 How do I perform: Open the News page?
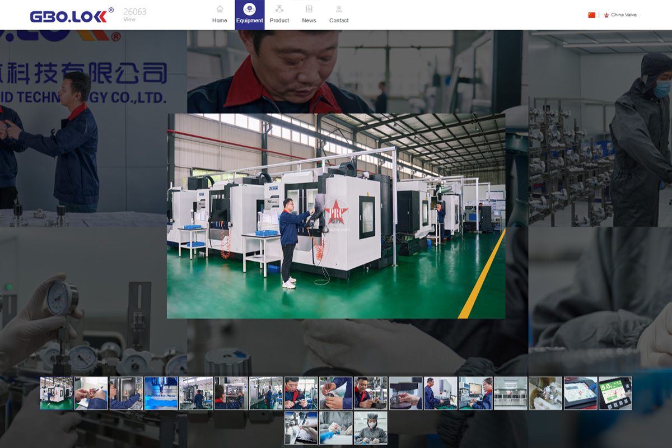(x=309, y=15)
